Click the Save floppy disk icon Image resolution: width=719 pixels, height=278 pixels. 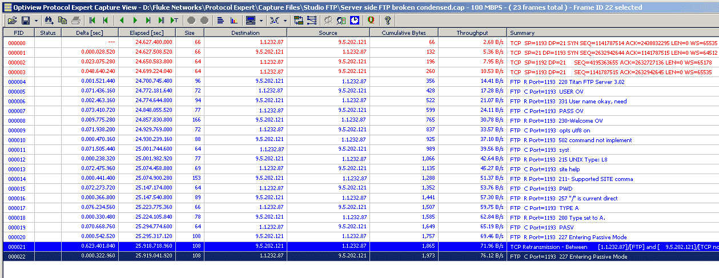(26, 20)
